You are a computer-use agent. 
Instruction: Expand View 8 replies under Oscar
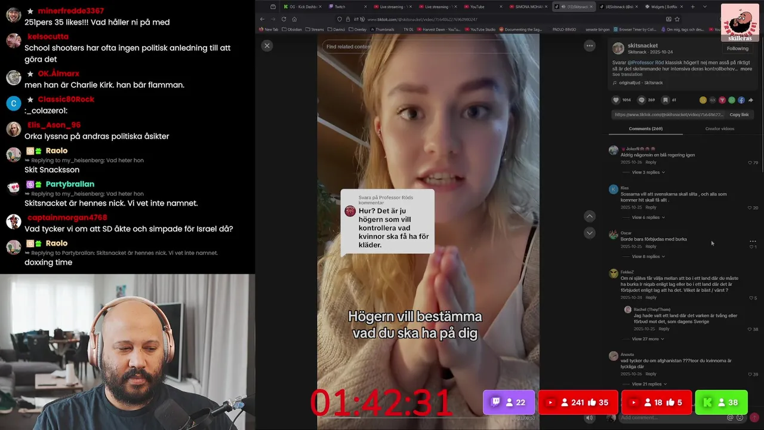648,256
